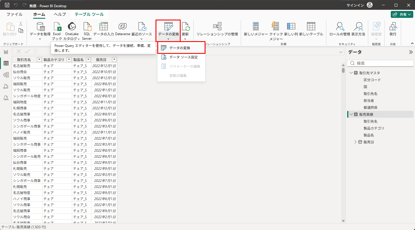The height and width of the screenshot is (230, 415).
Task: Click the cell 仙台商会 in second row
Action: tap(27, 72)
